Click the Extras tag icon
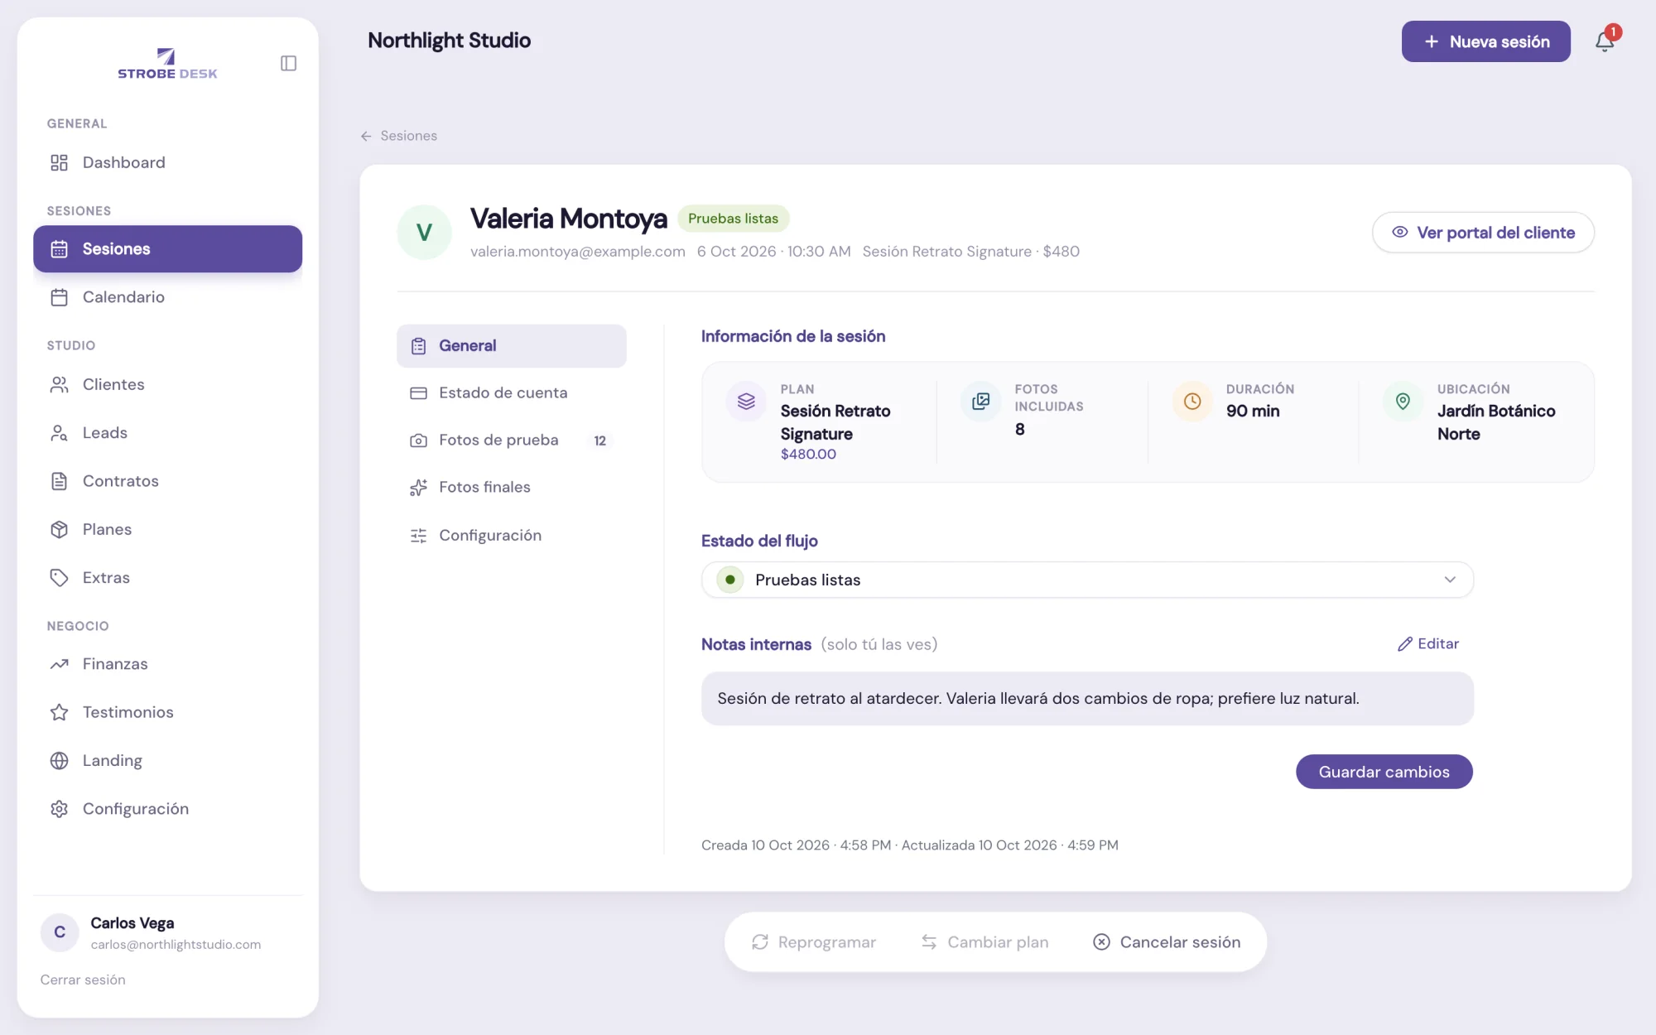 tap(59, 577)
